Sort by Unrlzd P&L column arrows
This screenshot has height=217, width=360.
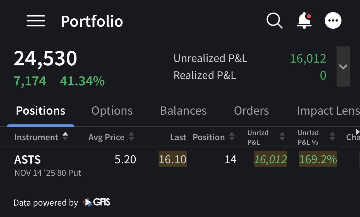pyautogui.click(x=282, y=137)
